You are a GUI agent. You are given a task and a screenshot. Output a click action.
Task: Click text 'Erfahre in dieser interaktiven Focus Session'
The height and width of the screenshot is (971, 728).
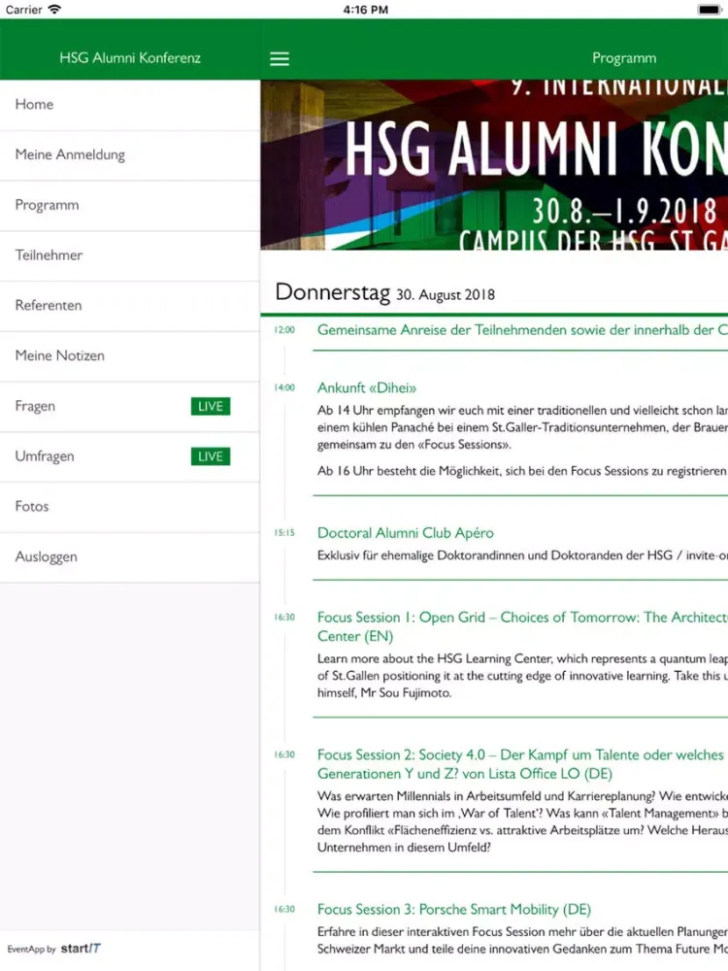522,940
